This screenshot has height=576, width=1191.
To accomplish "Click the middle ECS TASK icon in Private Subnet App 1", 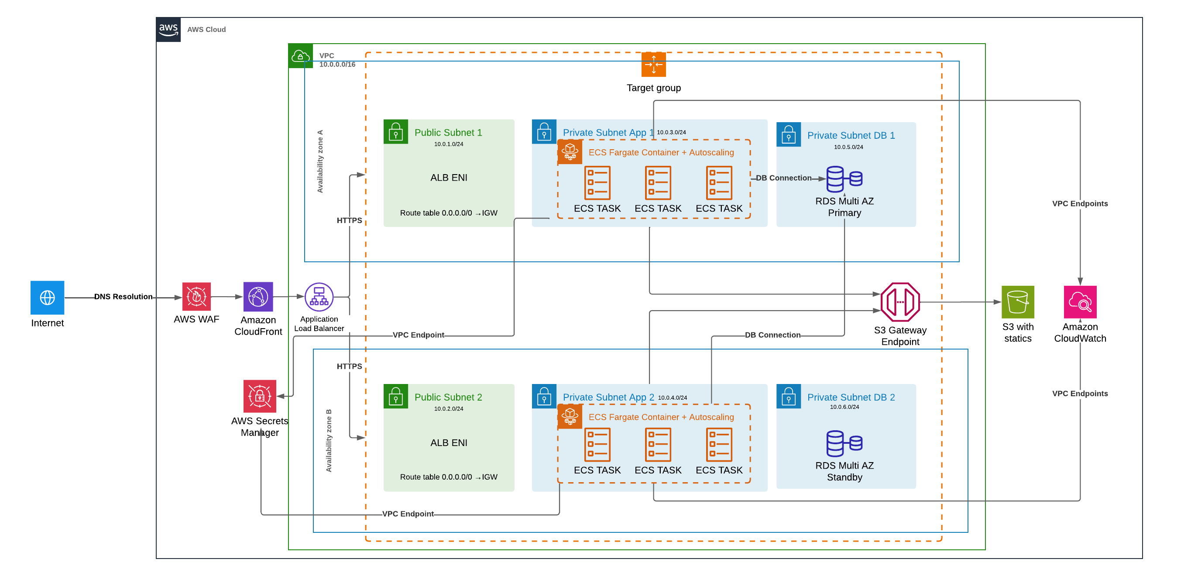I will (x=658, y=182).
